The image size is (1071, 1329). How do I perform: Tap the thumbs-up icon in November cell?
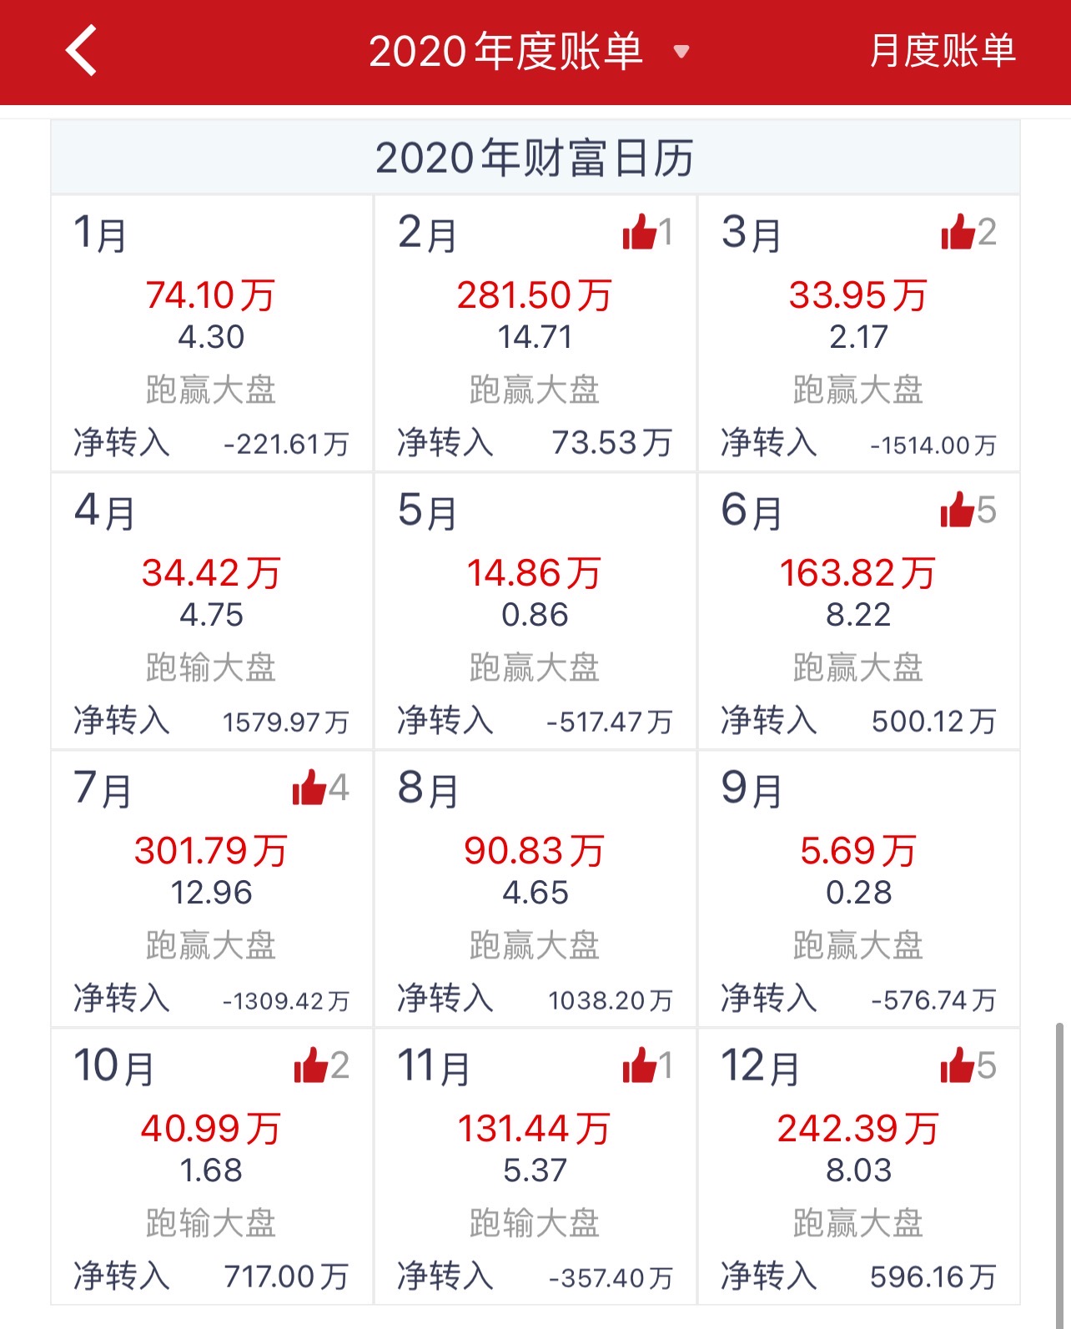[639, 1065]
